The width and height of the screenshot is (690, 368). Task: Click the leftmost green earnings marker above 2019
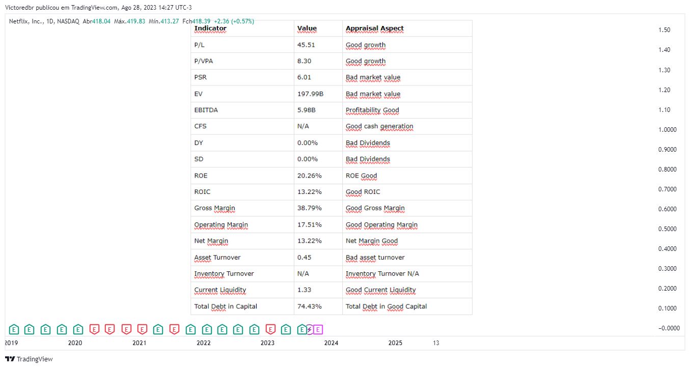[14, 329]
